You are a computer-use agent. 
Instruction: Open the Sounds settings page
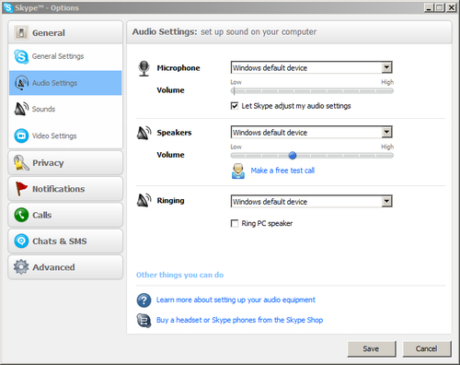click(65, 109)
